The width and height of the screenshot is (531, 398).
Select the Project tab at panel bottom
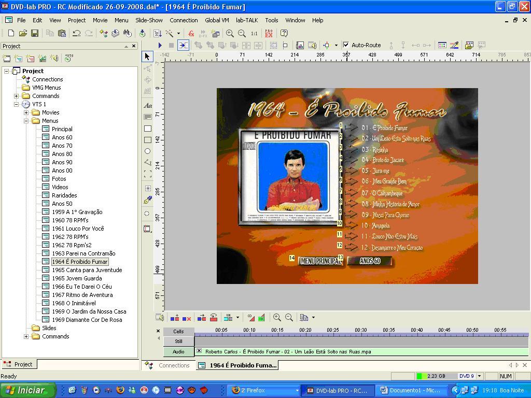[x=19, y=364]
